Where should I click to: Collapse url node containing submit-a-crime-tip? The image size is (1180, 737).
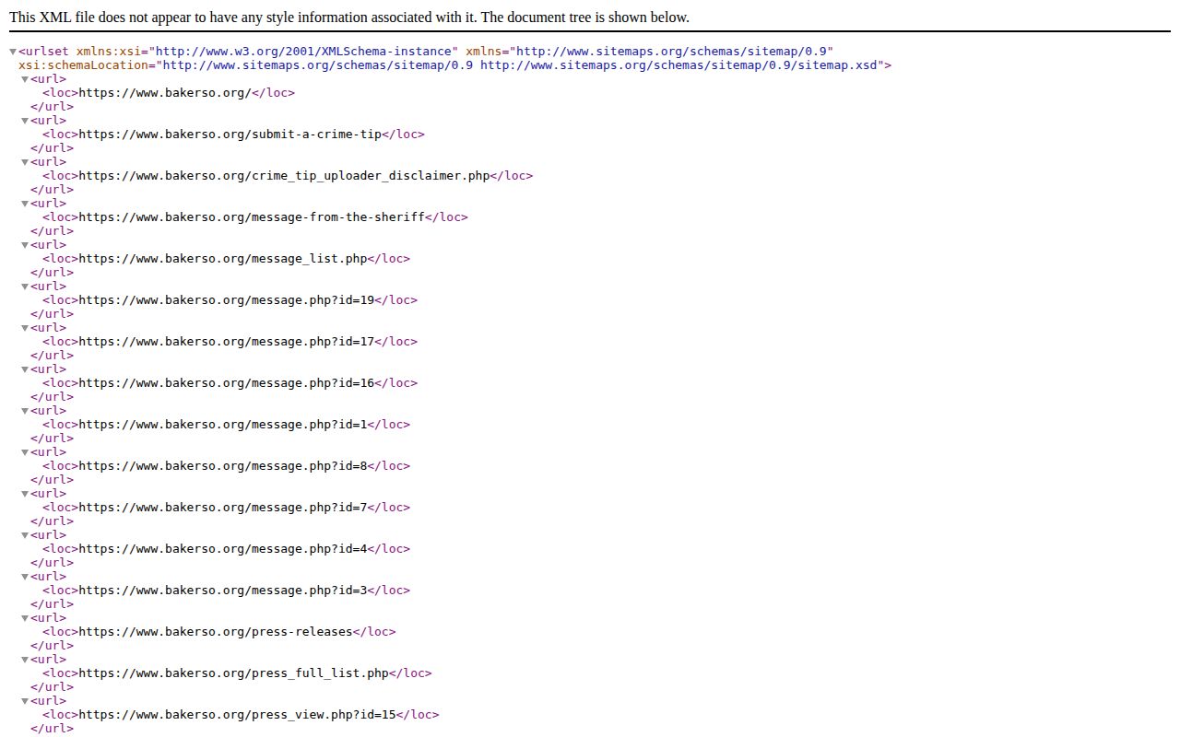pyautogui.click(x=26, y=121)
